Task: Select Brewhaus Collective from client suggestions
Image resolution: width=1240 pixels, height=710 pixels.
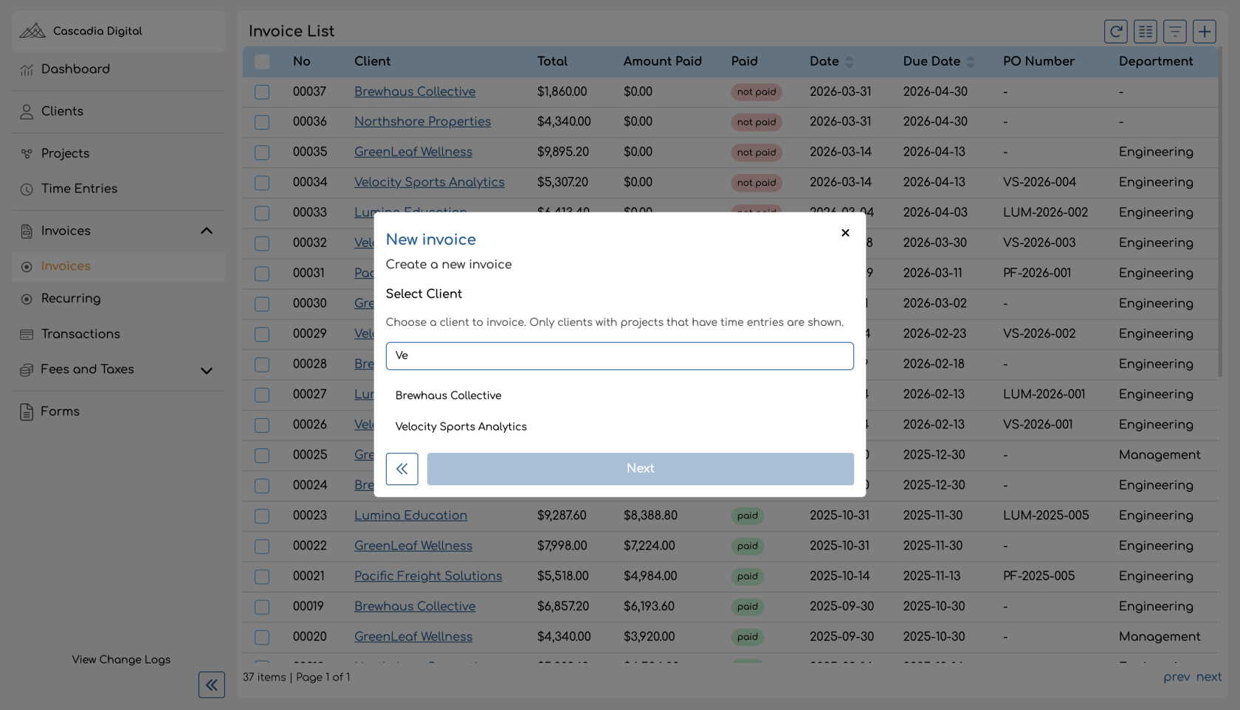Action: [620, 395]
